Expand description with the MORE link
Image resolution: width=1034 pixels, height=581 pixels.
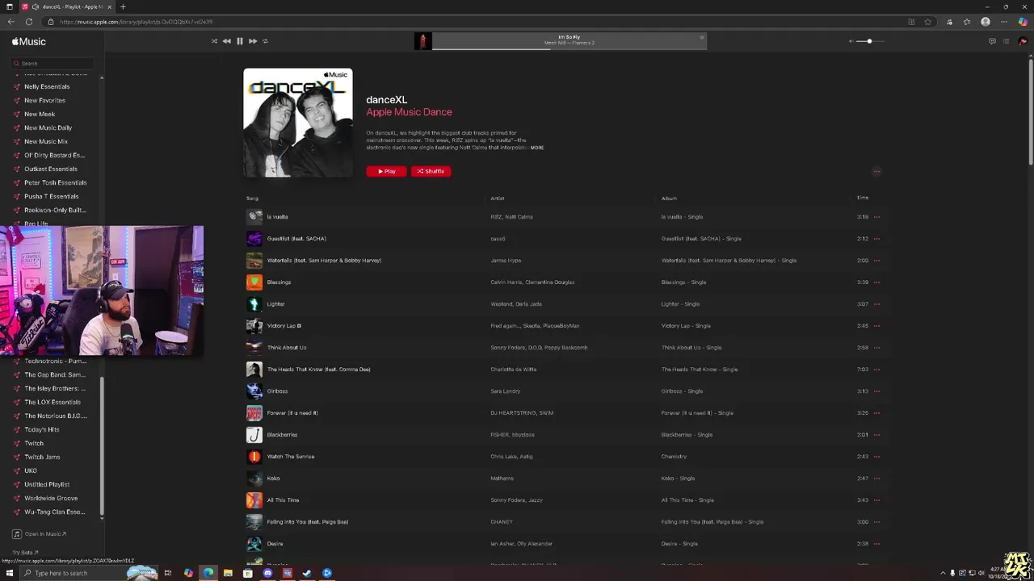click(537, 148)
